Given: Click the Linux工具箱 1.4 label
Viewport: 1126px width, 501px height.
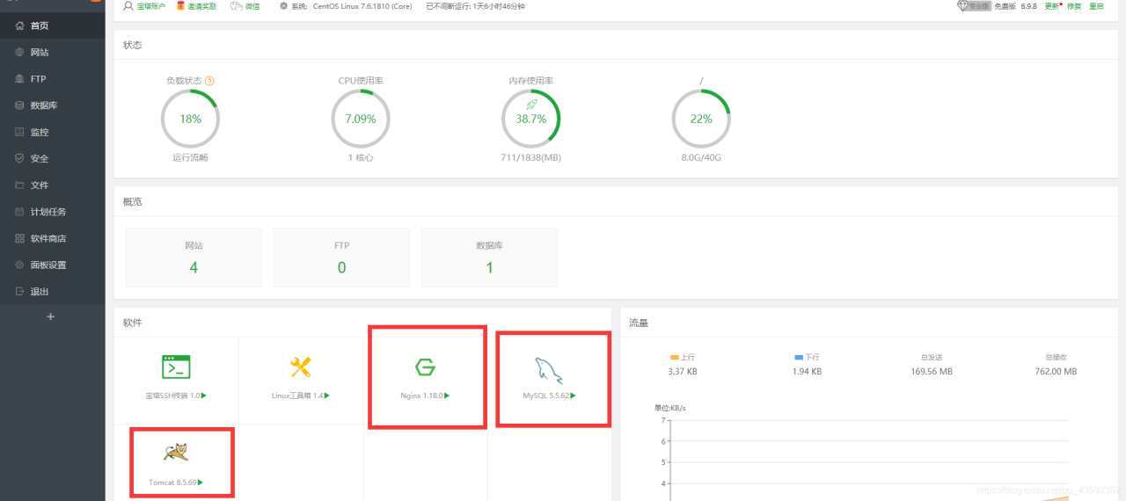Looking at the screenshot, I should point(297,396).
